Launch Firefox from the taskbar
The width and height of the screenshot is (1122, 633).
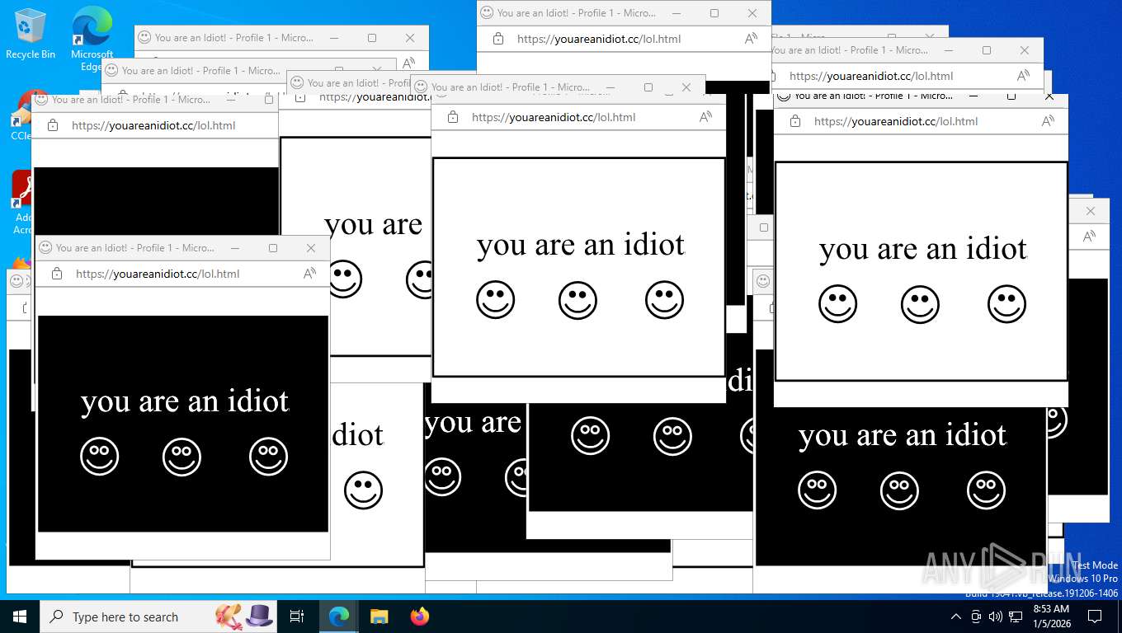pos(420,617)
